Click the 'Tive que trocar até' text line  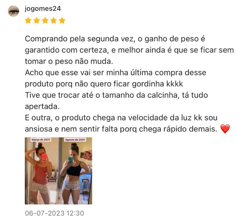tap(116, 95)
